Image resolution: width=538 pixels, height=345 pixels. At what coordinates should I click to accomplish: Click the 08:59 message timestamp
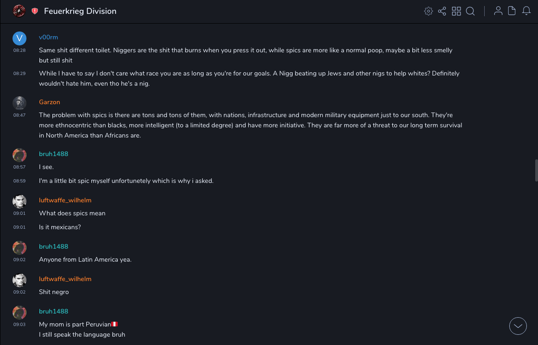(x=19, y=181)
